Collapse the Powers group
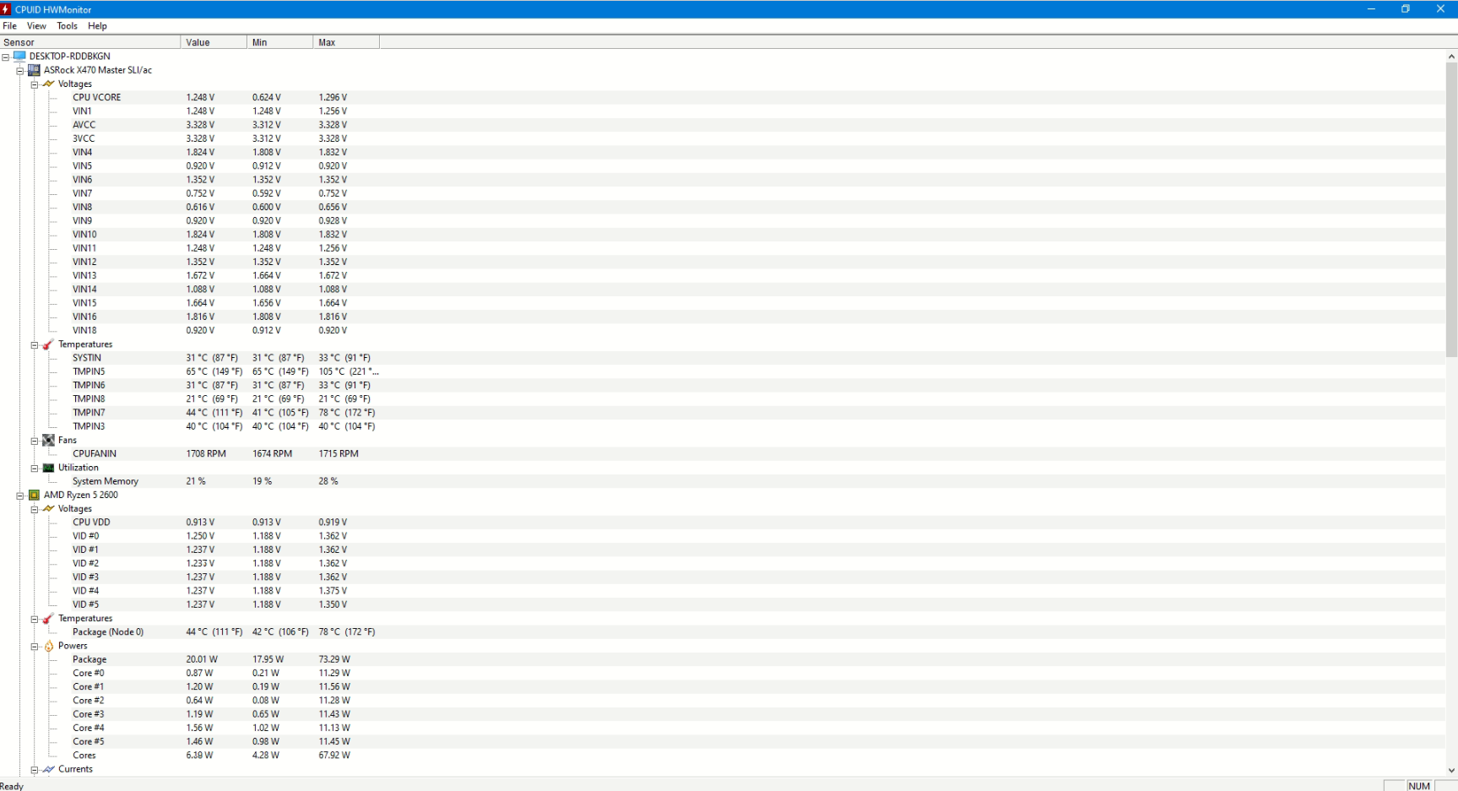This screenshot has width=1458, height=791. click(x=35, y=647)
